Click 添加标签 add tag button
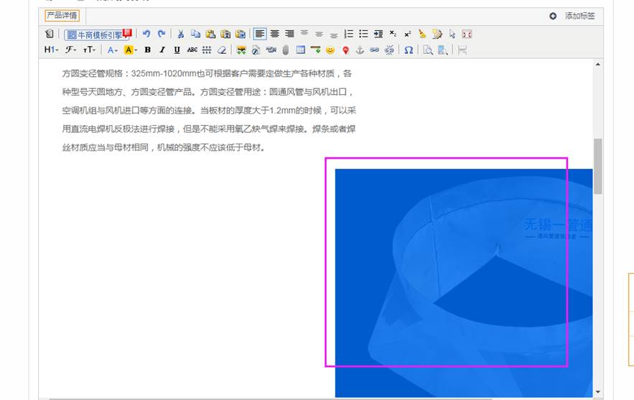This screenshot has width=634, height=400. 572,16
